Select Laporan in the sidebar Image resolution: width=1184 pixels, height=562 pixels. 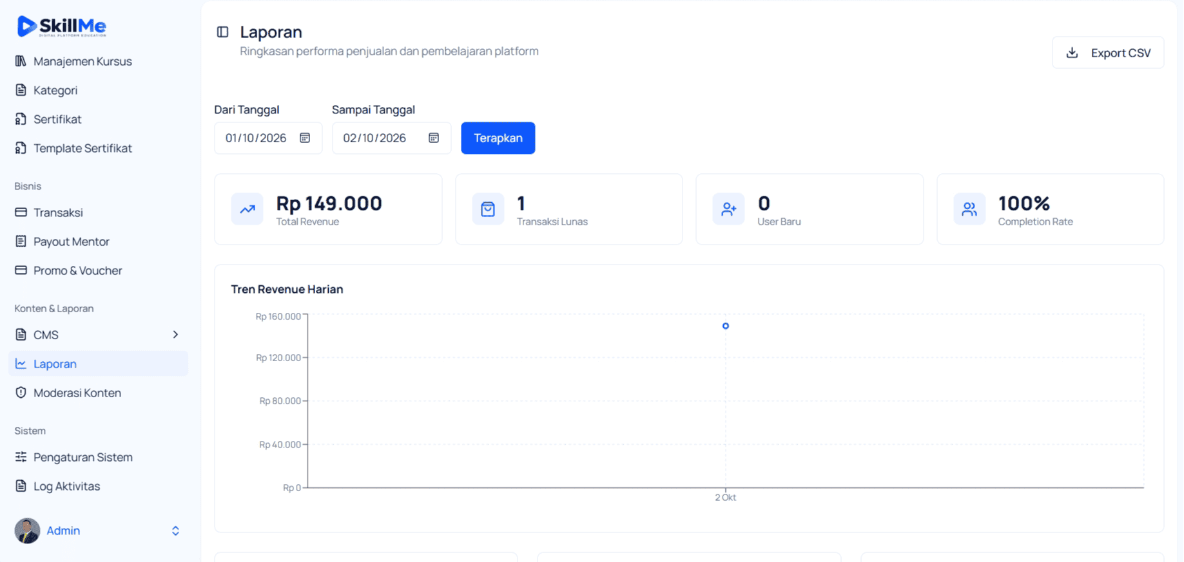(x=98, y=364)
